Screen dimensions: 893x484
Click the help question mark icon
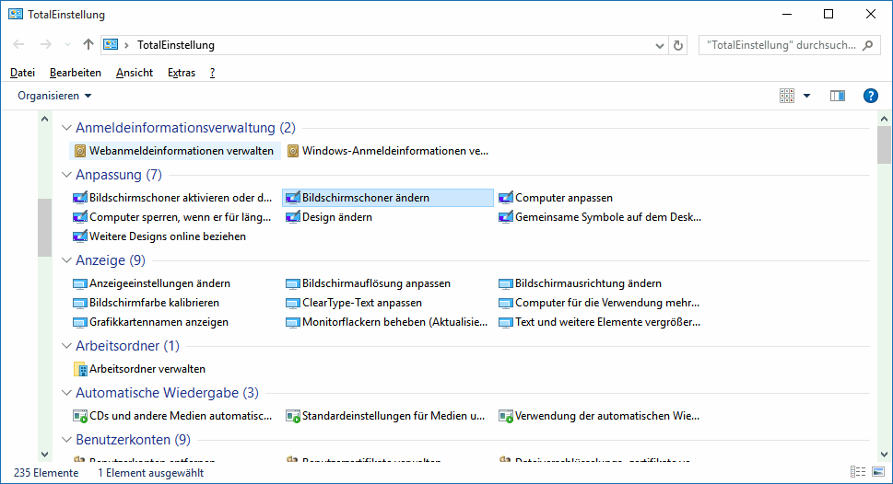point(870,96)
